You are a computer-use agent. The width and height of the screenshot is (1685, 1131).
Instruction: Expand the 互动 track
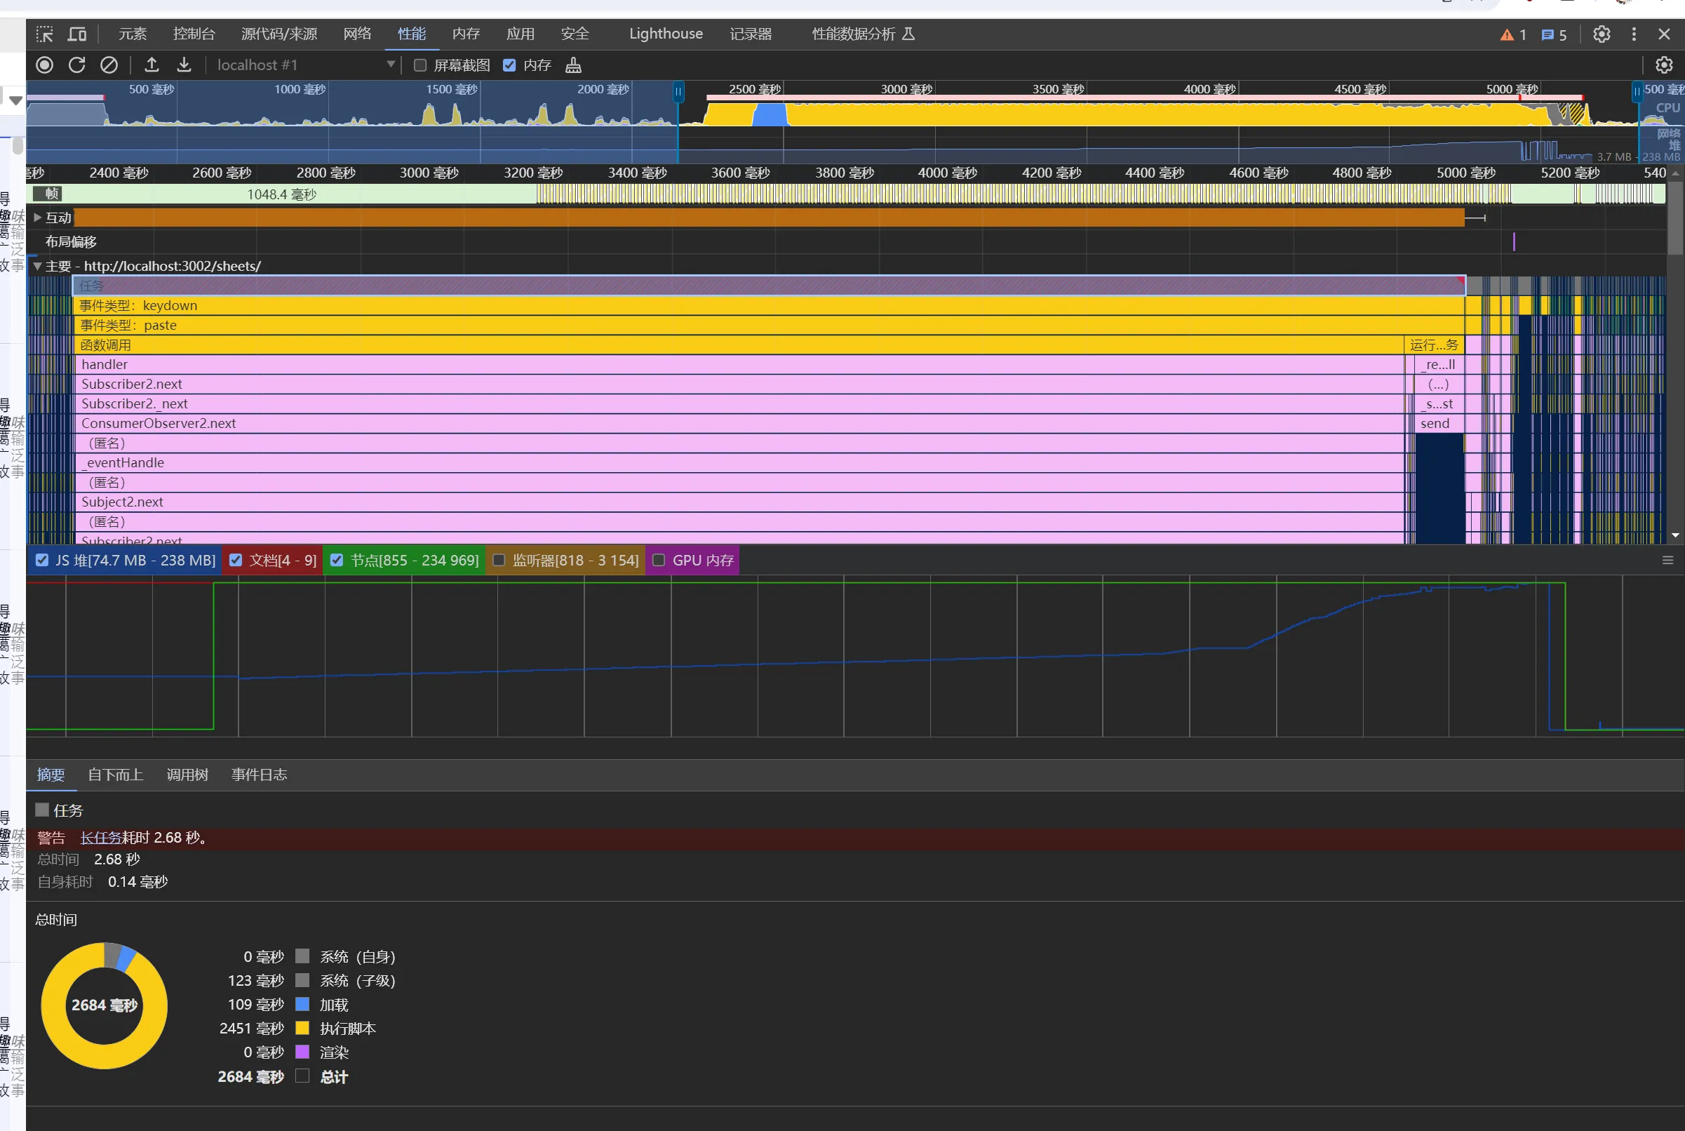point(37,217)
